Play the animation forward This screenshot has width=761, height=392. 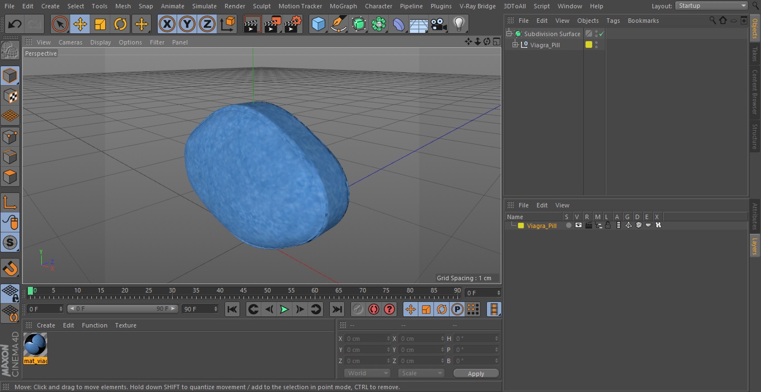[x=284, y=309]
